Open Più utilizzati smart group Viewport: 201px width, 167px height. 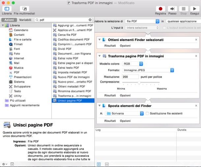18,101
